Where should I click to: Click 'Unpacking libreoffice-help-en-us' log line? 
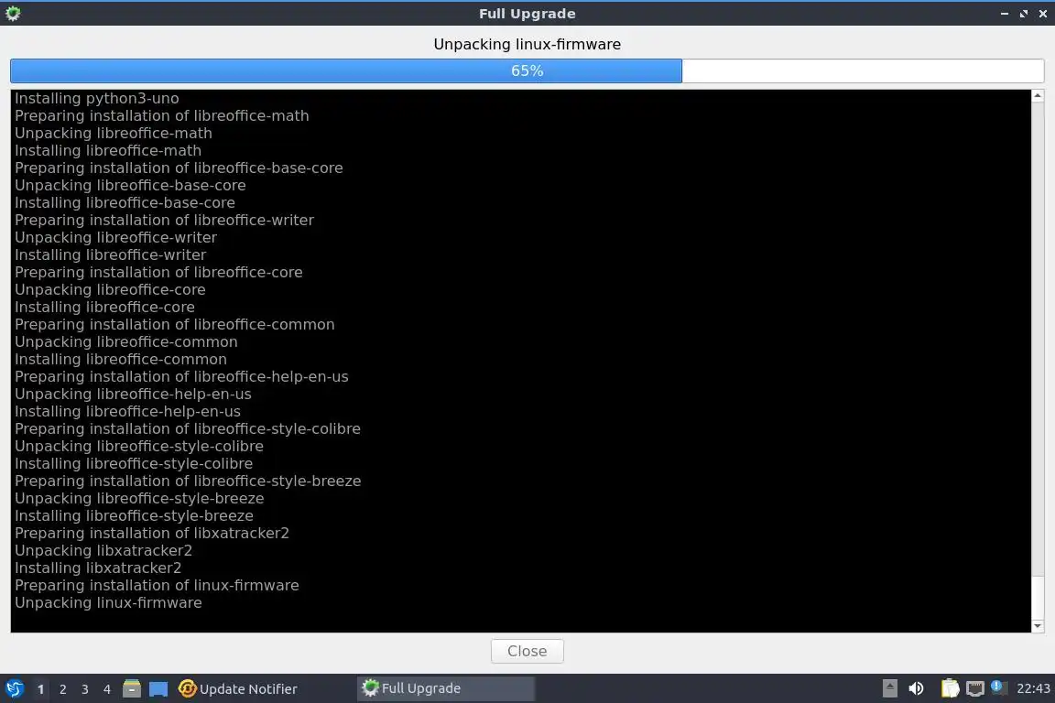point(133,395)
